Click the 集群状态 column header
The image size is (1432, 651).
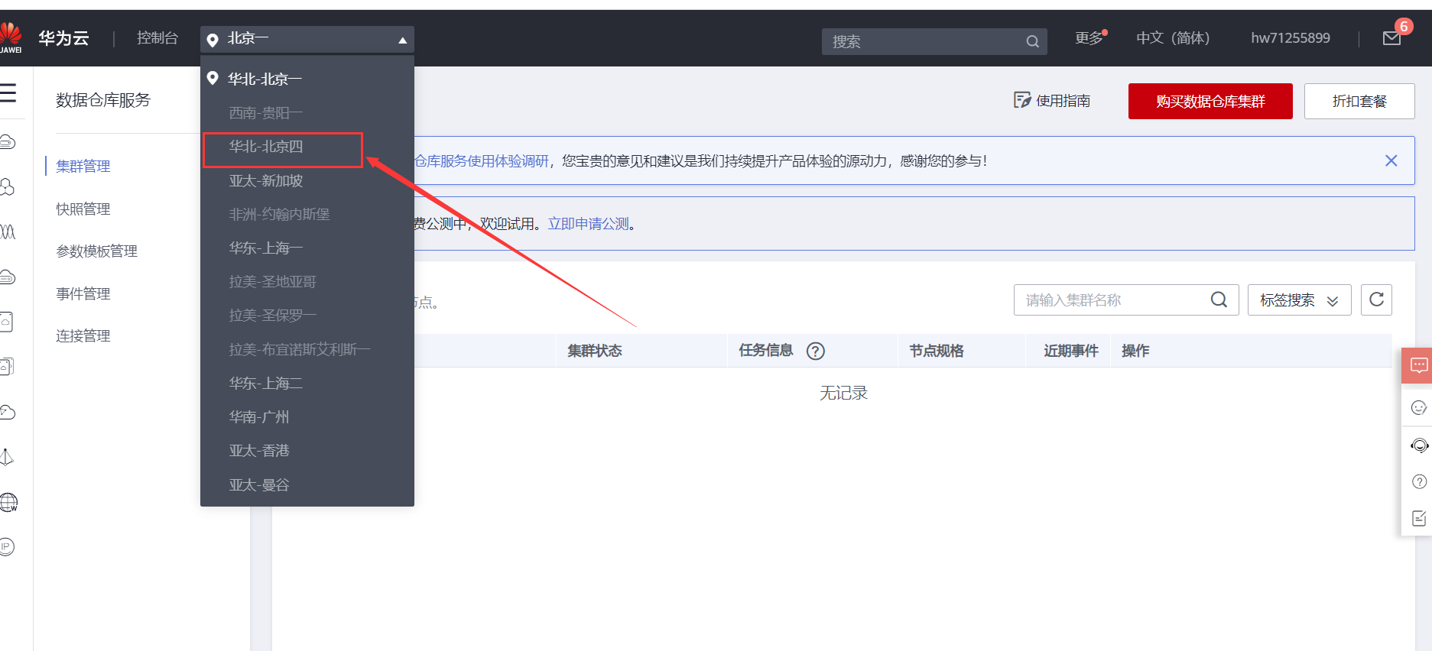tap(595, 351)
